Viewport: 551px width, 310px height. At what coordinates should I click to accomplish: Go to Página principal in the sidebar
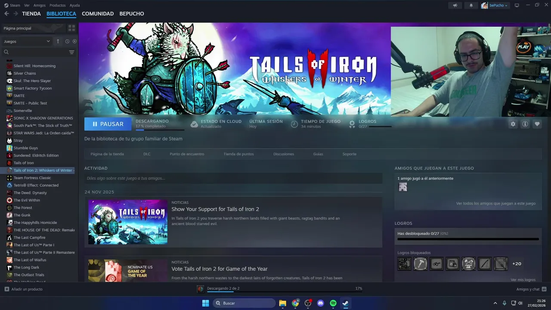click(34, 28)
